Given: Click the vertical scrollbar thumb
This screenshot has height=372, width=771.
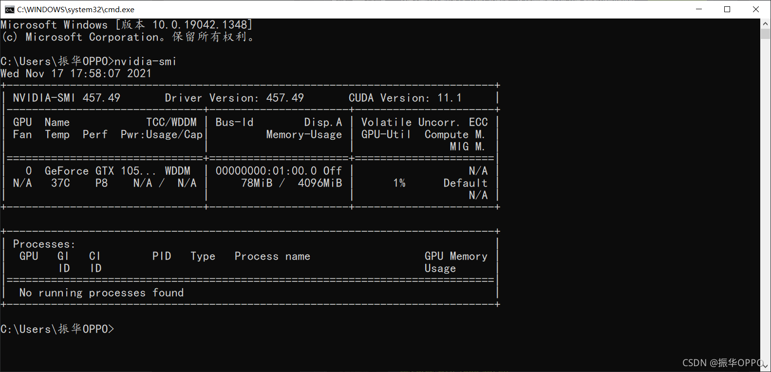Looking at the screenshot, I should coord(765,34).
